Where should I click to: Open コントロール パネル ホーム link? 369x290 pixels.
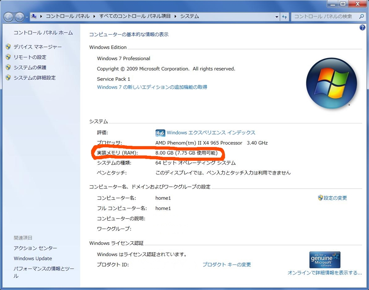[x=43, y=33]
